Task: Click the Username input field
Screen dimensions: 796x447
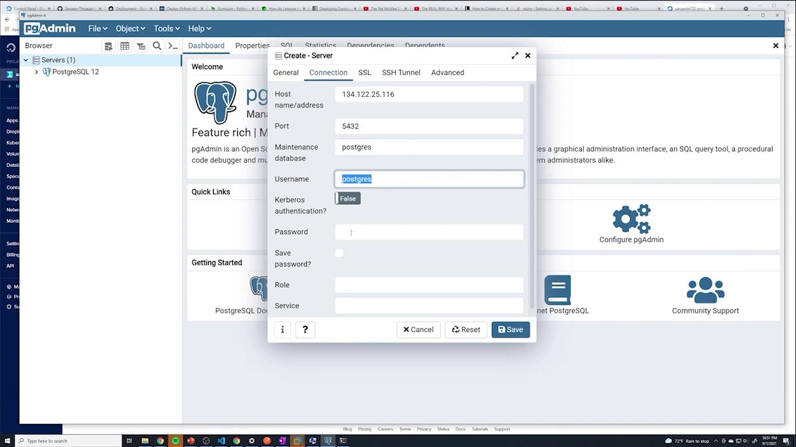Action: click(429, 179)
